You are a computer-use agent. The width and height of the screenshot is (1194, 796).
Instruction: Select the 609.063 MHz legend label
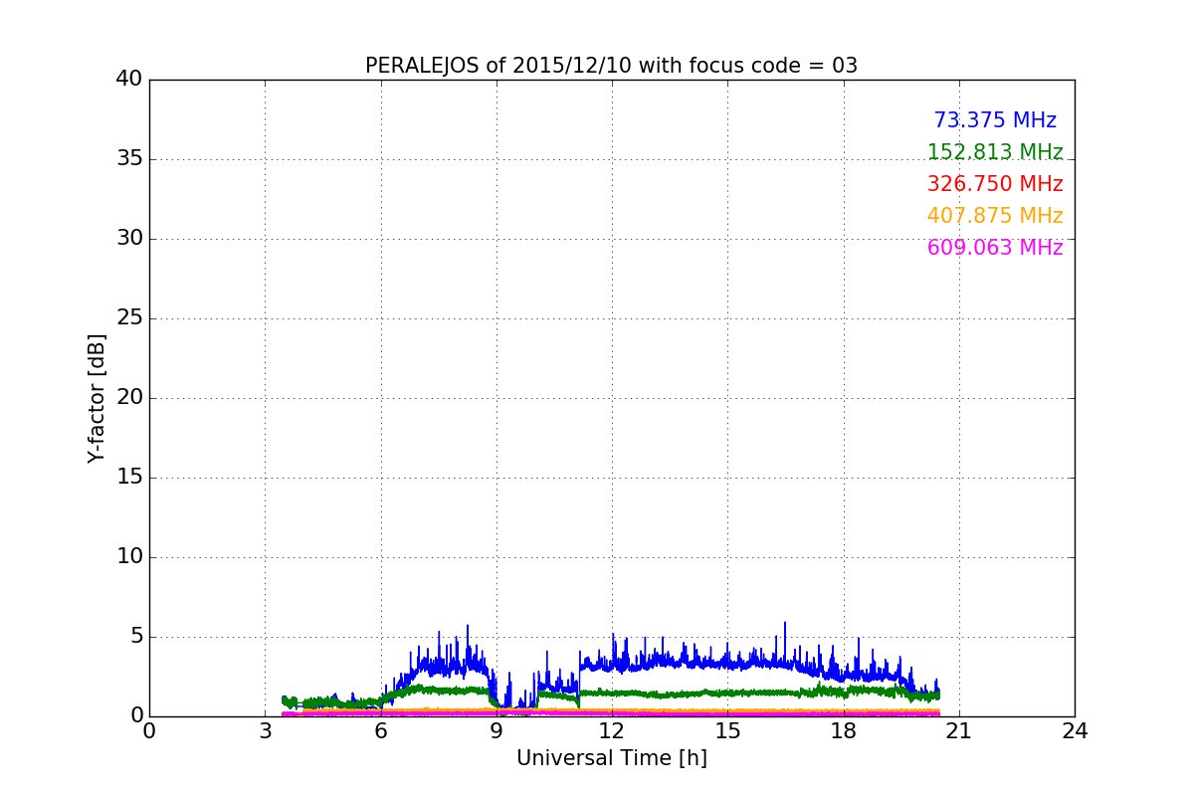pos(995,248)
